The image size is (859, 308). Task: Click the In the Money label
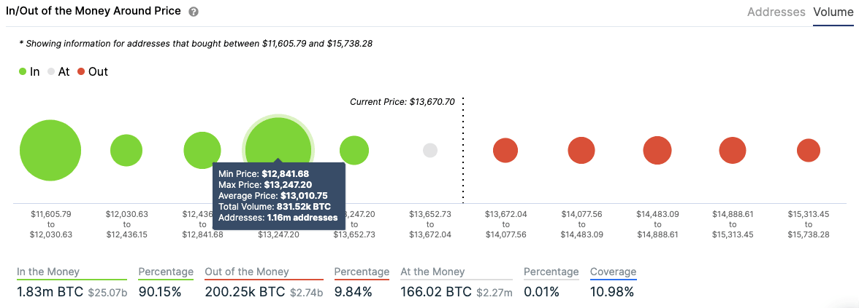pos(48,272)
